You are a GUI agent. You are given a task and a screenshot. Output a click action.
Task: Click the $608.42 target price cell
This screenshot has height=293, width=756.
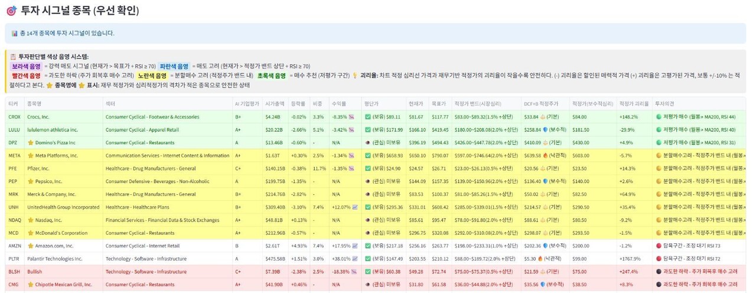click(x=440, y=207)
